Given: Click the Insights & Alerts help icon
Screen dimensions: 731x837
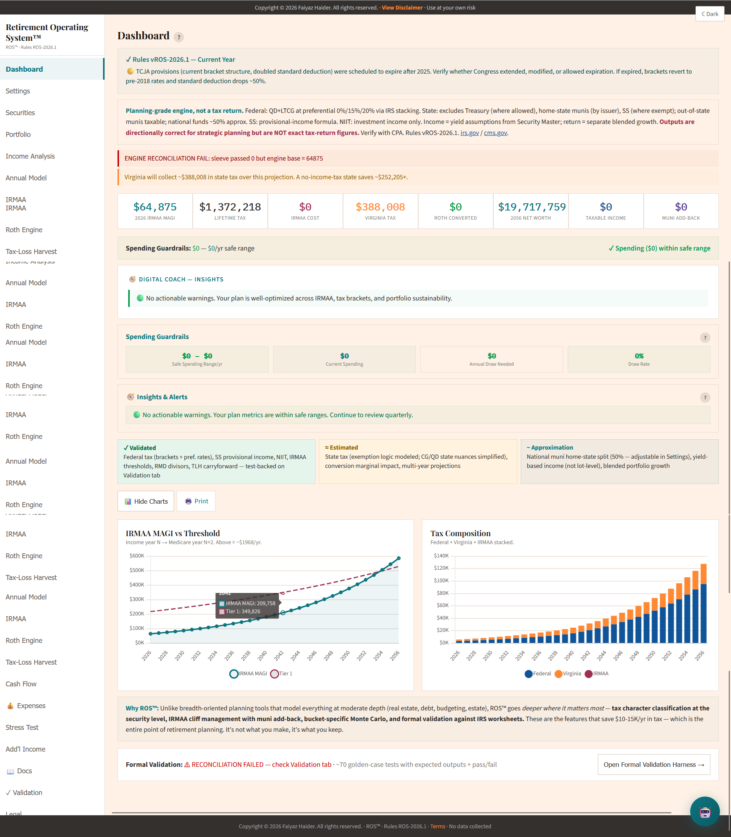Looking at the screenshot, I should click(x=705, y=397).
